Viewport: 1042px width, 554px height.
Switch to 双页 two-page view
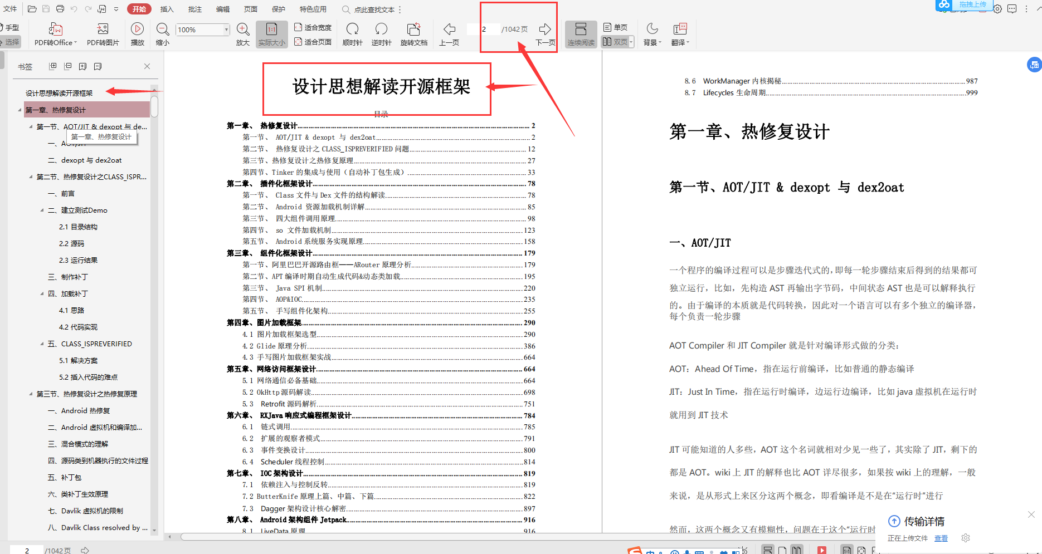pyautogui.click(x=615, y=42)
